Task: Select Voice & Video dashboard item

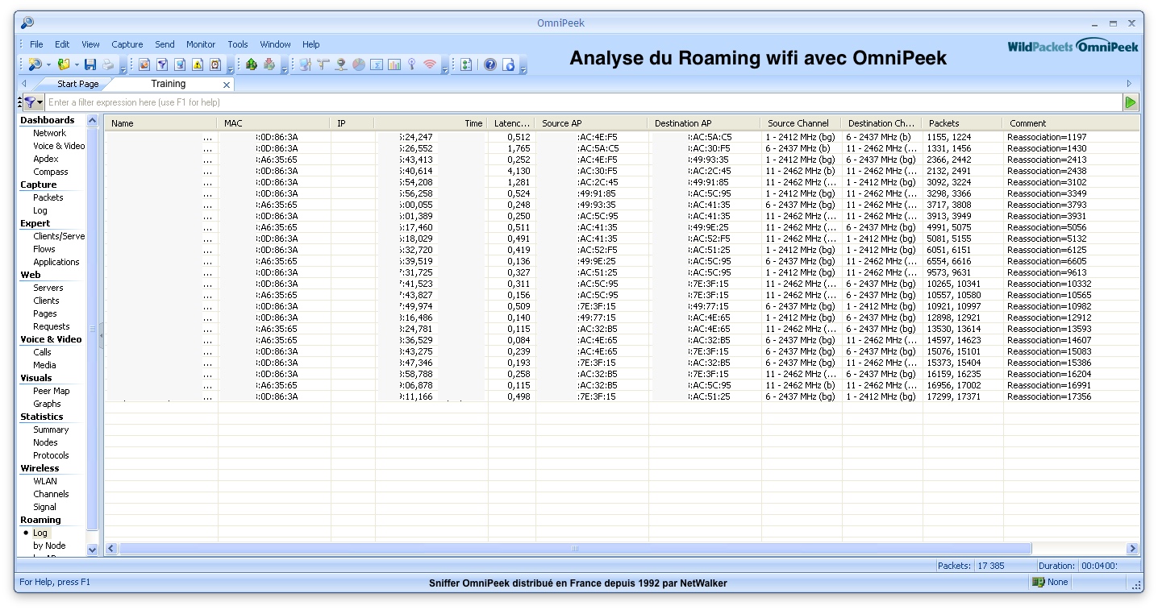Action: coord(59,146)
